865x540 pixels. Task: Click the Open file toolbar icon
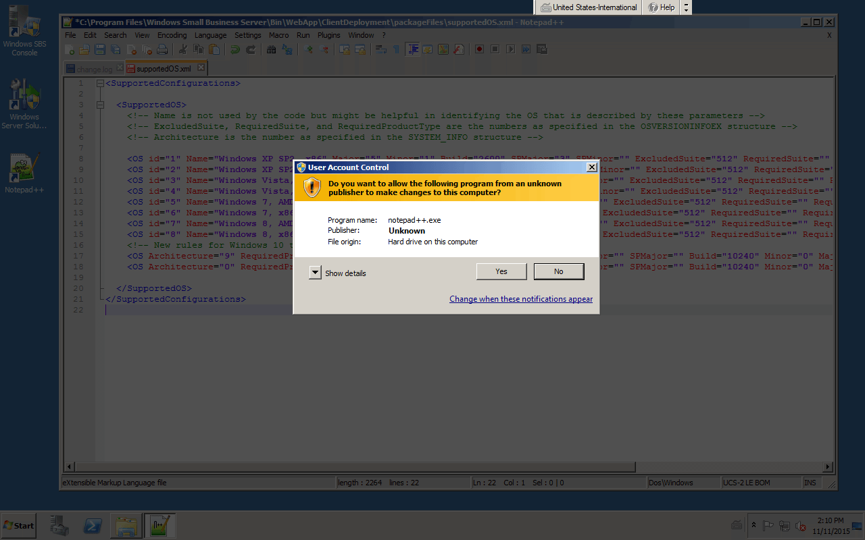coord(85,49)
